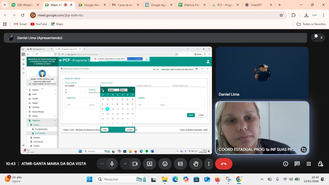Click the share screen present button
The width and height of the screenshot is (329, 185).
coord(149,164)
